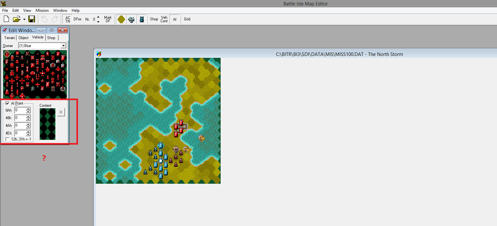Click the Edit Window title bar icon

4,30
